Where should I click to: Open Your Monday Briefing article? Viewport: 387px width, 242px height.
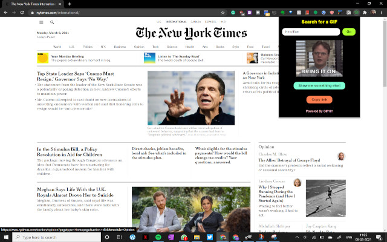pos(68,56)
